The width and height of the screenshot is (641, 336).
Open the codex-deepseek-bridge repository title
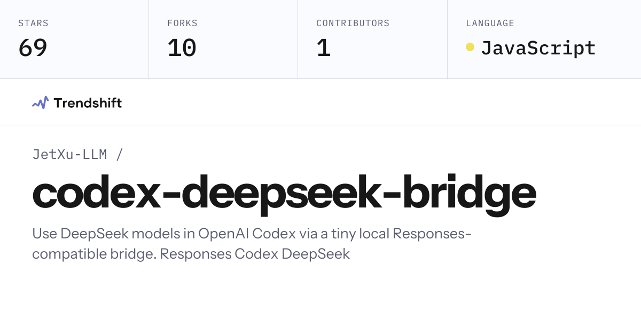(x=284, y=194)
